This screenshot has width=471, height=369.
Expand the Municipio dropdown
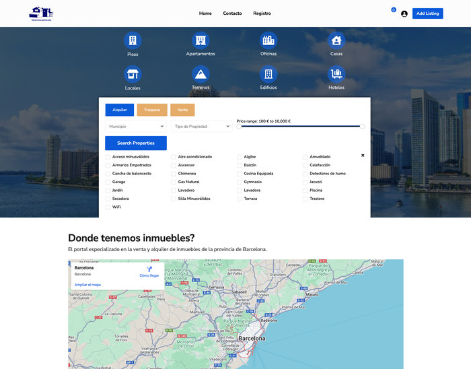point(135,126)
